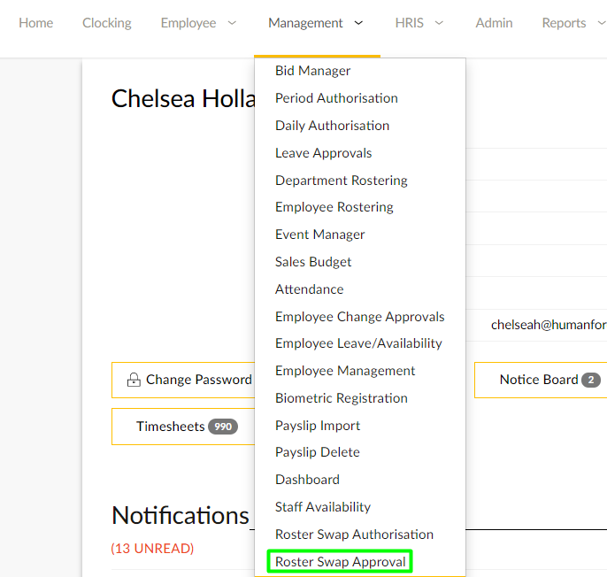Choose Payslip Import
The width and height of the screenshot is (607, 577).
[x=318, y=426]
